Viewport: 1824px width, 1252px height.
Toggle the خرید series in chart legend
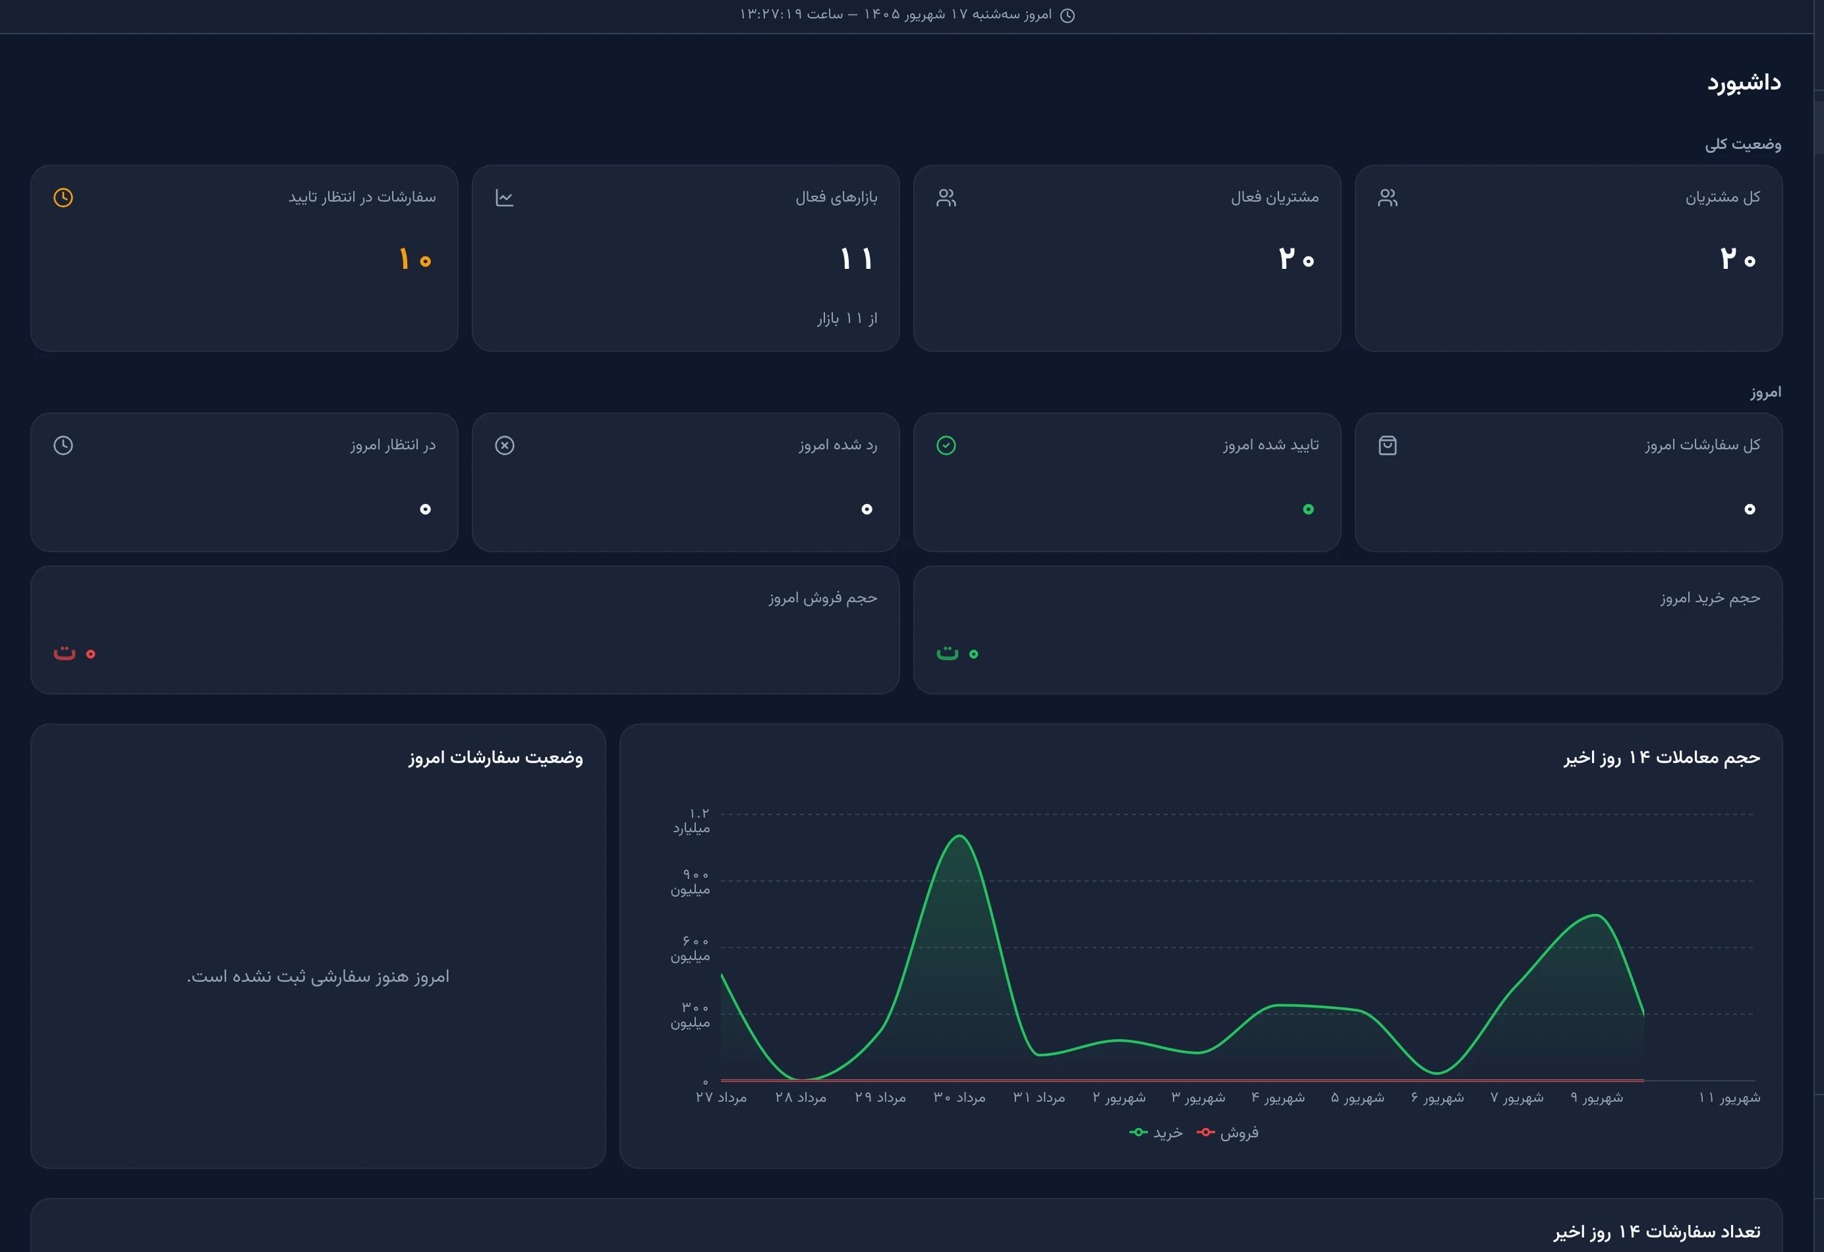coord(1156,1132)
